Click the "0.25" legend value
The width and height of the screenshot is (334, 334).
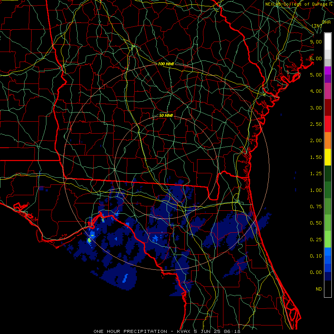pos(316,240)
